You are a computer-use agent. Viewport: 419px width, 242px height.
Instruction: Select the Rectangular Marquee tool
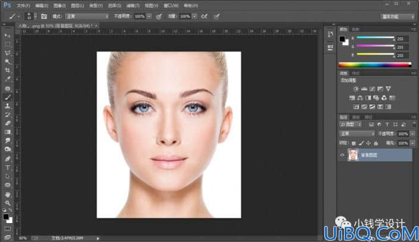(8, 44)
